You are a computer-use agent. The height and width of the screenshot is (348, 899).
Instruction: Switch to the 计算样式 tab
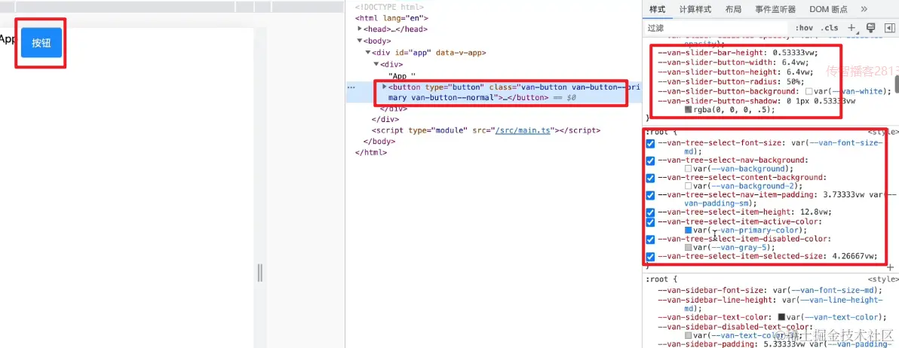(x=695, y=10)
